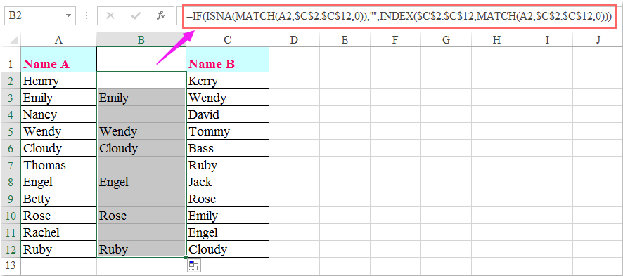
Task: Expand the Name Box dropdown arrow
Action: pos(69,16)
